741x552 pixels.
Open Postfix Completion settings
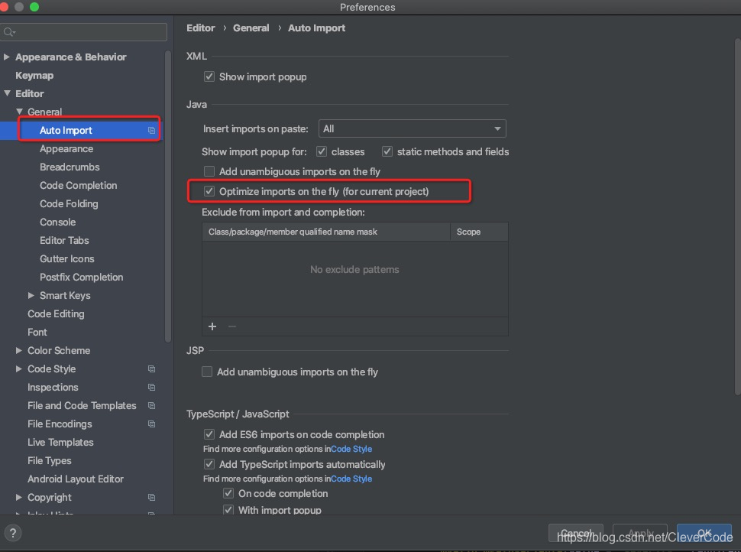[x=81, y=278]
